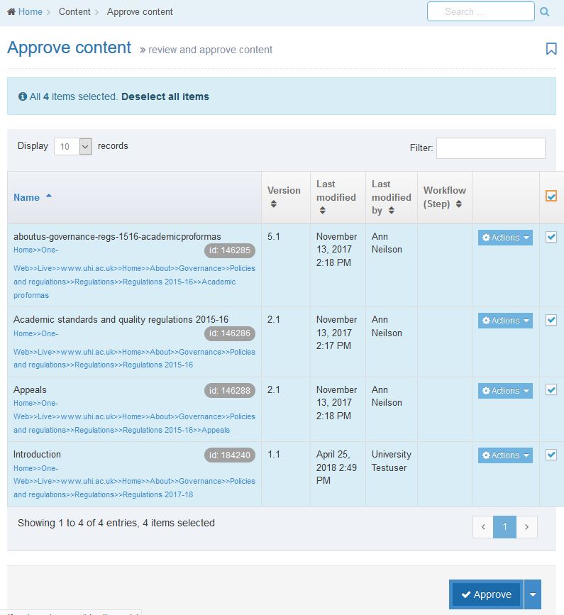Open the Introduction content item name
564x615 pixels.
coord(37,454)
